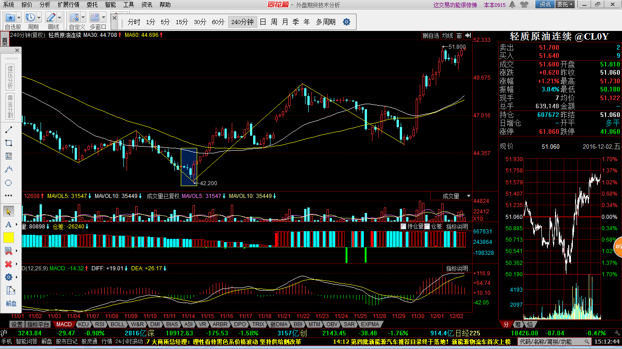
Task: Click the 黄金分割 side button
Action: pos(10,106)
